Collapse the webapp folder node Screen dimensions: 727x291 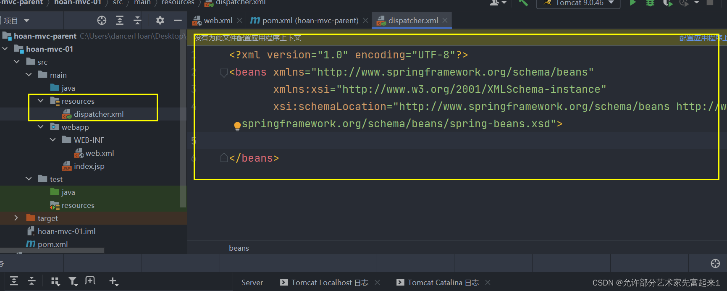pos(41,127)
